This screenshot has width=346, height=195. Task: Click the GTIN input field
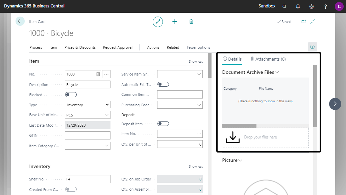pos(88,135)
